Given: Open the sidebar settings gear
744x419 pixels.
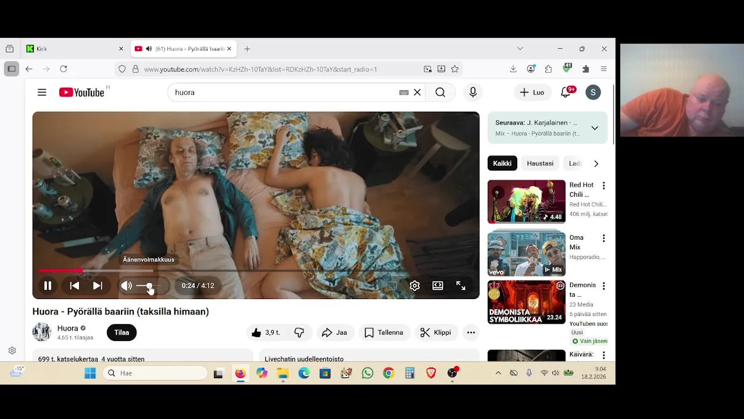Looking at the screenshot, I should click(12, 351).
